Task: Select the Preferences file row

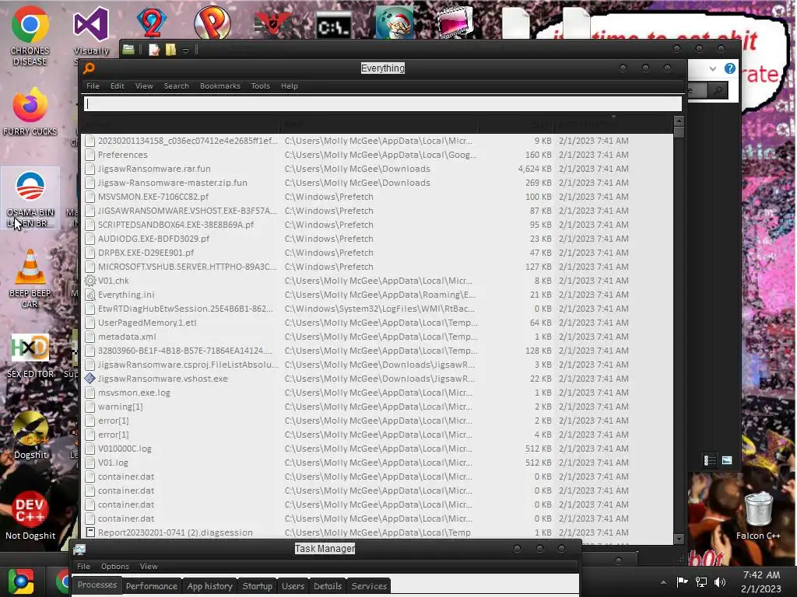Action: [x=377, y=155]
